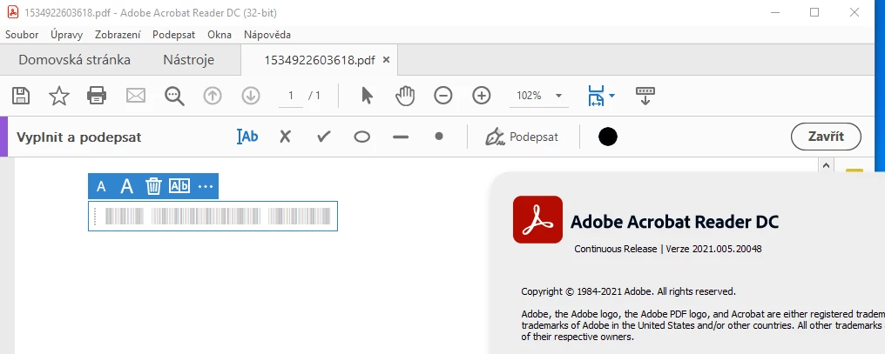
Task: Open the Podepsat menu
Action: 174,35
